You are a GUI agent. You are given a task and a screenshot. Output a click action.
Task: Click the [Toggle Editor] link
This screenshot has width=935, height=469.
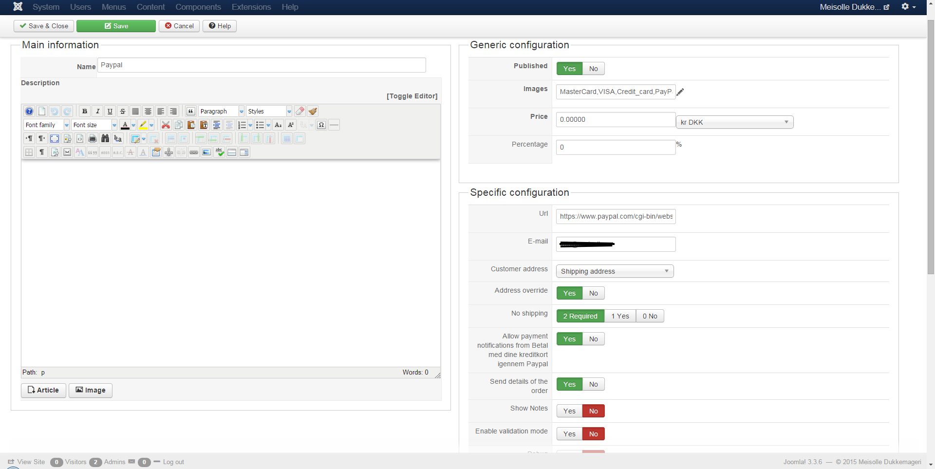pyautogui.click(x=412, y=96)
